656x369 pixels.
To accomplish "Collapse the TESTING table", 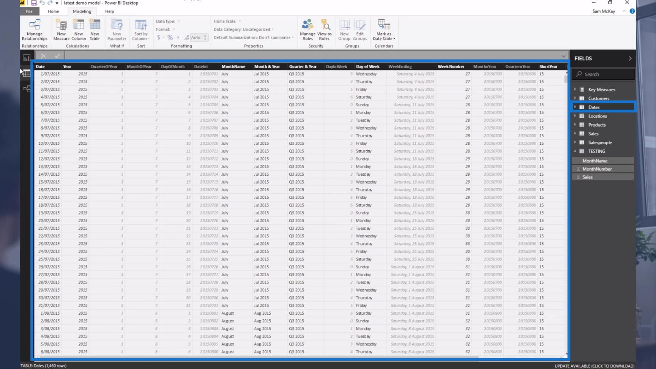I will (x=575, y=151).
